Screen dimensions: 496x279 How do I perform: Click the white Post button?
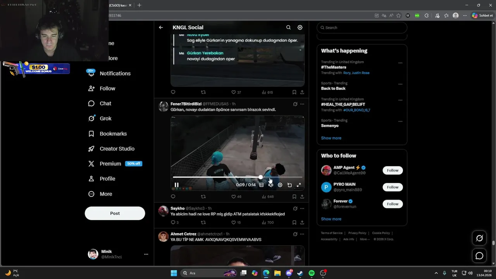[115, 213]
